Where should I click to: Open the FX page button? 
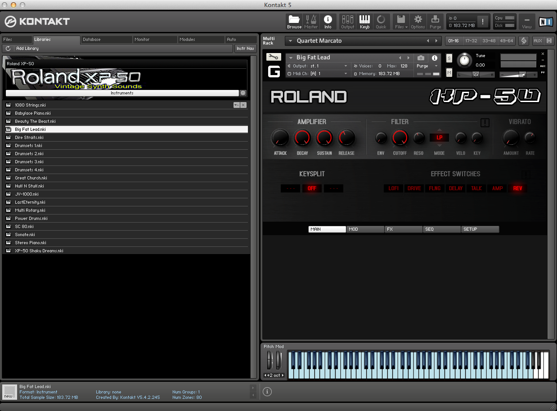click(404, 229)
